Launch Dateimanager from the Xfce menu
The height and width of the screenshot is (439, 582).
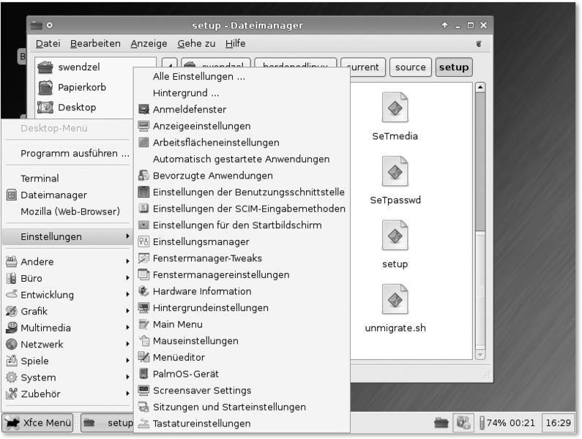(53, 195)
